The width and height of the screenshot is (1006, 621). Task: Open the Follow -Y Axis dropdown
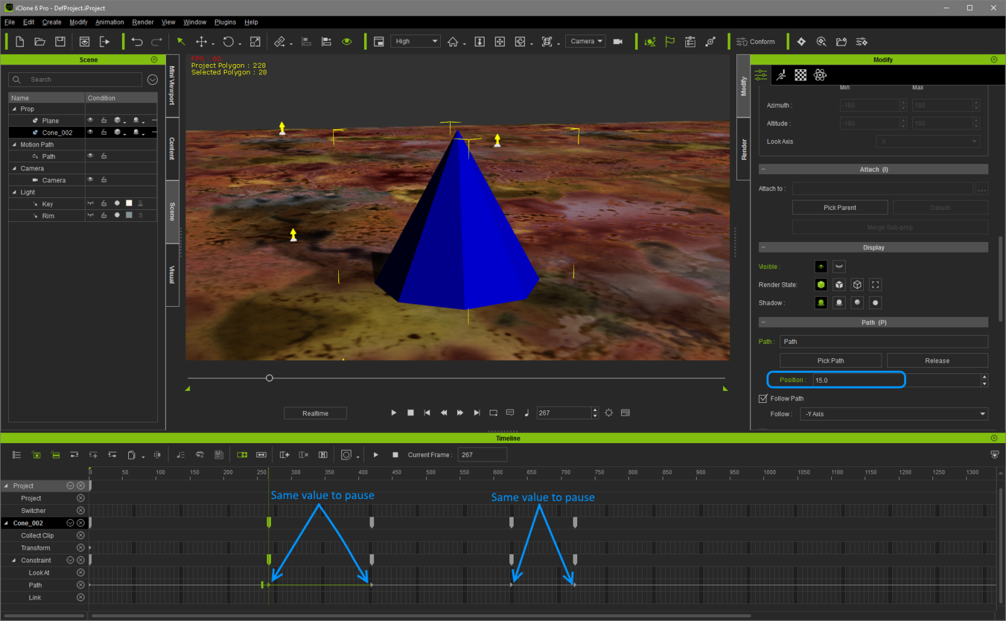click(893, 414)
